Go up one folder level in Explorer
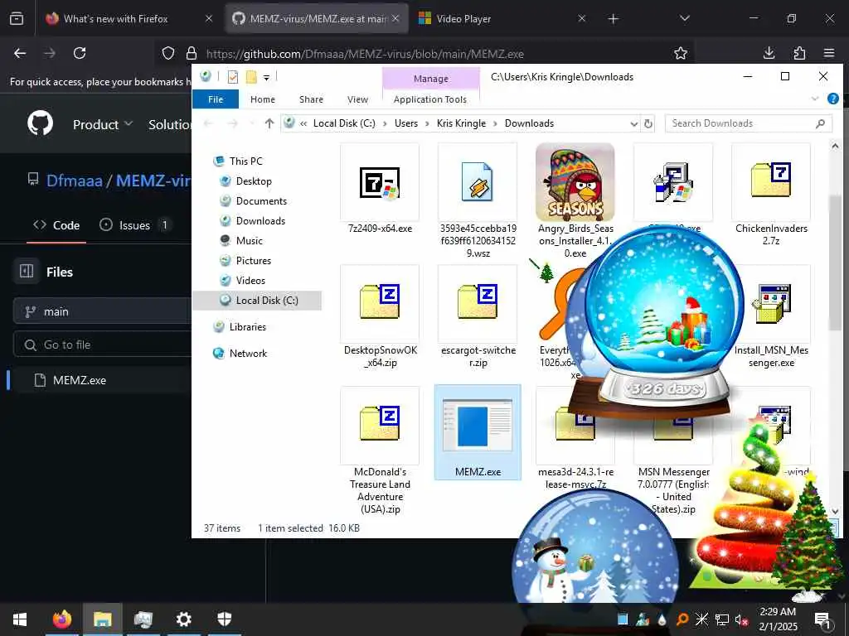Viewport: 849px width, 636px height. (x=269, y=123)
